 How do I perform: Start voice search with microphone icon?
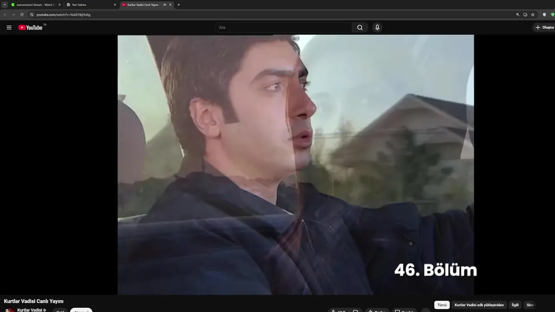[377, 27]
